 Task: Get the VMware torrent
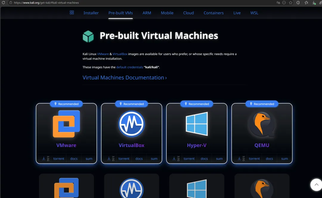coord(59,159)
